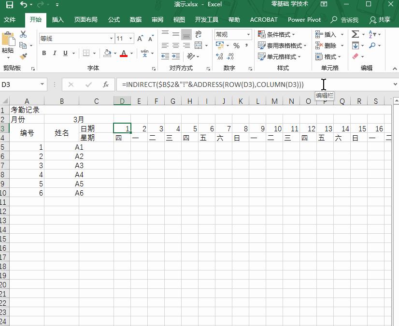Click inside the formula bar text
Screen dimensions: 399x326
pyautogui.click(x=213, y=85)
